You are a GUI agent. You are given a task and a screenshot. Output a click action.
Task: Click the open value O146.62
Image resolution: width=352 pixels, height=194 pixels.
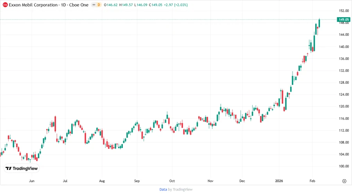tap(111, 5)
